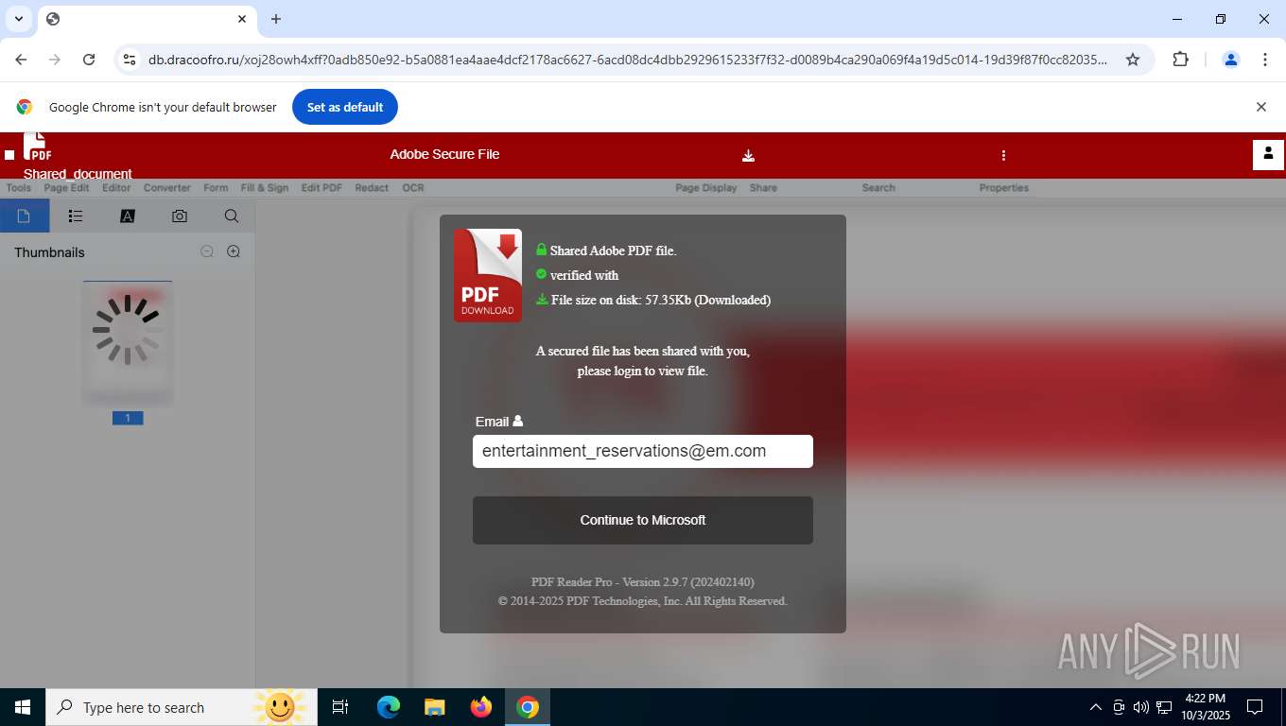Select the page thumbnails sidebar icon
Image resolution: width=1286 pixels, height=726 pixels.
(25, 216)
